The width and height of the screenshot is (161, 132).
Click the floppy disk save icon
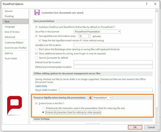click(37, 13)
